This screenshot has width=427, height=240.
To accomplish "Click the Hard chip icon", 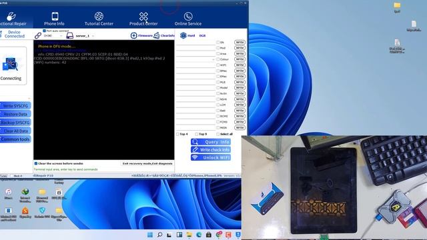I will tap(183, 35).
